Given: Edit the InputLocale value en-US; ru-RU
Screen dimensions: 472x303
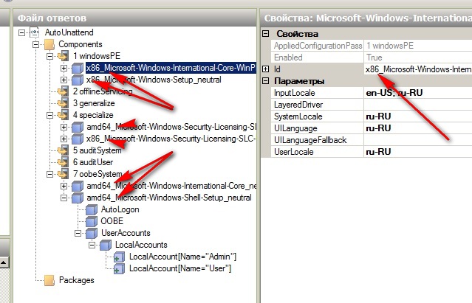Looking at the screenshot, I should click(418, 93).
